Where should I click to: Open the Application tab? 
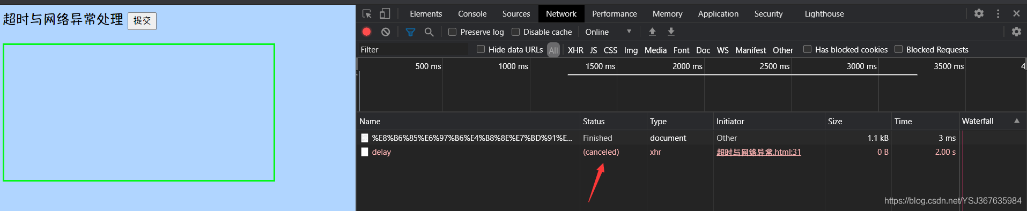coord(718,14)
